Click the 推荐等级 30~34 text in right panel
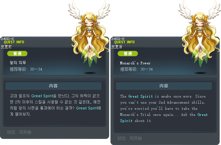Screen dimensions: 221x145 (x=137, y=69)
